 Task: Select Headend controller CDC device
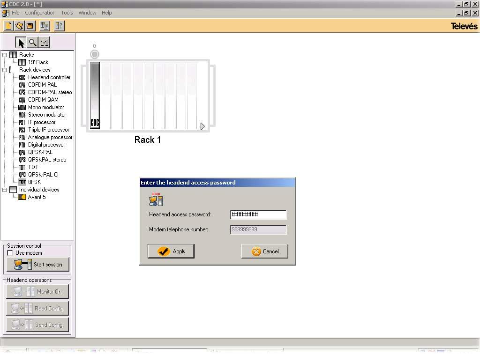49,77
